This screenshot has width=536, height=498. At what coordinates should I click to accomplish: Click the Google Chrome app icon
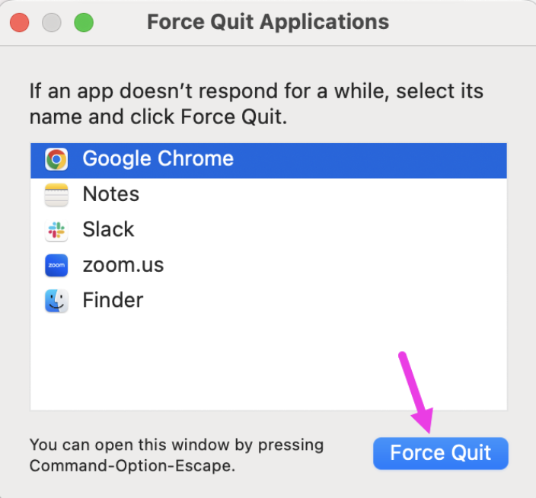pyautogui.click(x=56, y=159)
